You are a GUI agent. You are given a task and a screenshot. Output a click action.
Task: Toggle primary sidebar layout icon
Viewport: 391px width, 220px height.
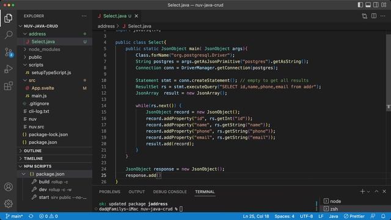tap(360, 5)
